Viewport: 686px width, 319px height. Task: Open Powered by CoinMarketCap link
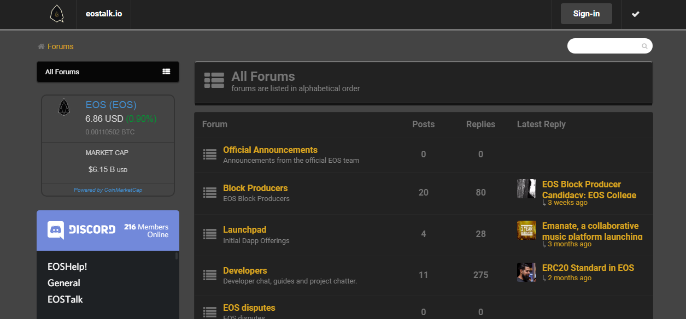point(108,190)
